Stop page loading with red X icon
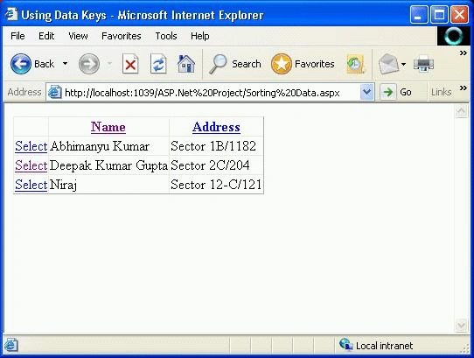The height and width of the screenshot is (358, 474). click(130, 64)
